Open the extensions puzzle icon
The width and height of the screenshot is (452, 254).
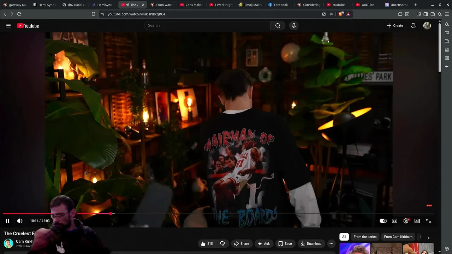tap(400, 14)
